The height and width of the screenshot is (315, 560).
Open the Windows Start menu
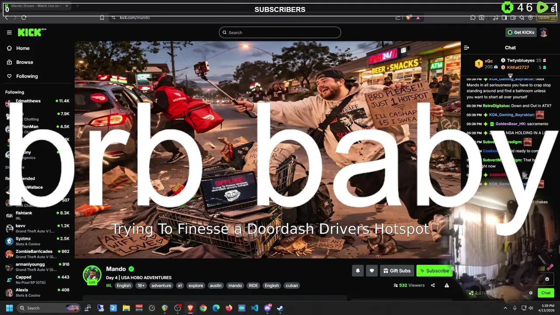coord(9,308)
